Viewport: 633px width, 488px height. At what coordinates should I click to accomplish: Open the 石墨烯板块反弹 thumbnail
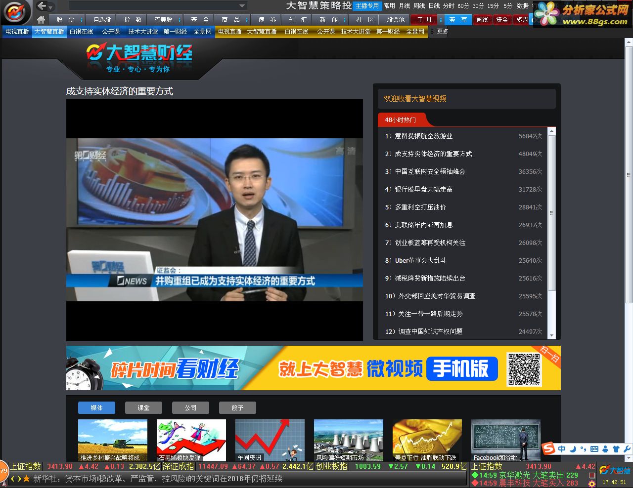tap(191, 441)
